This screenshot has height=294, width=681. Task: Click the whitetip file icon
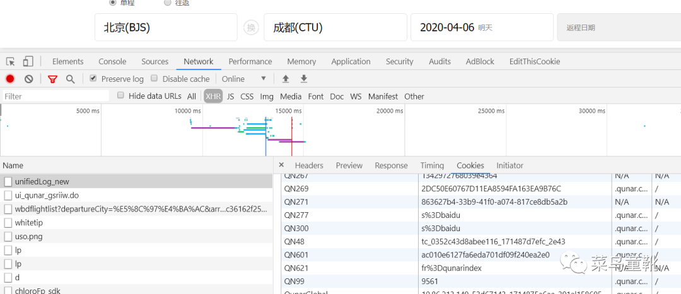pyautogui.click(x=8, y=223)
